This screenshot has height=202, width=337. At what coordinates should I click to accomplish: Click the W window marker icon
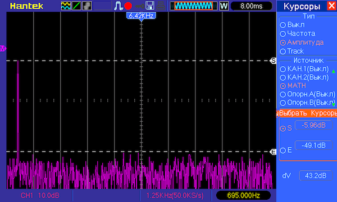(x=224, y=6)
